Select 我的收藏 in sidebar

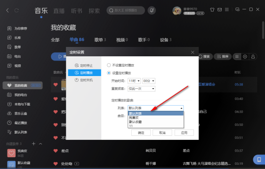23,85
